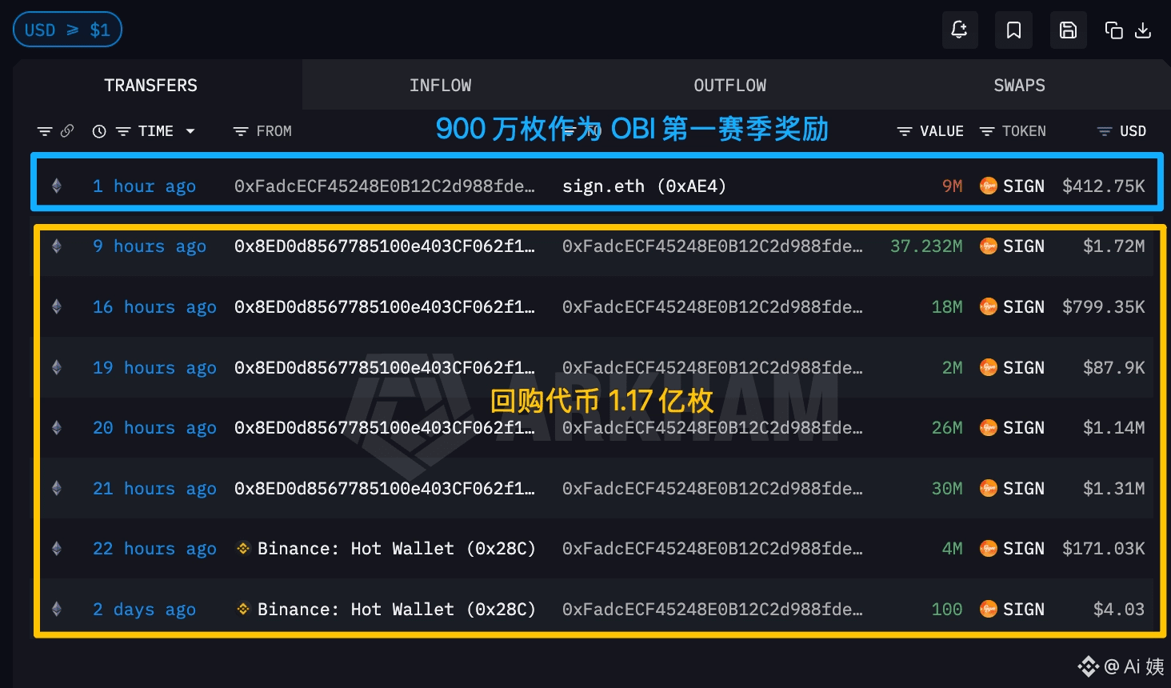Screen dimensions: 1171x688
Task: Open the filter icon next to TIME
Action: click(x=123, y=131)
